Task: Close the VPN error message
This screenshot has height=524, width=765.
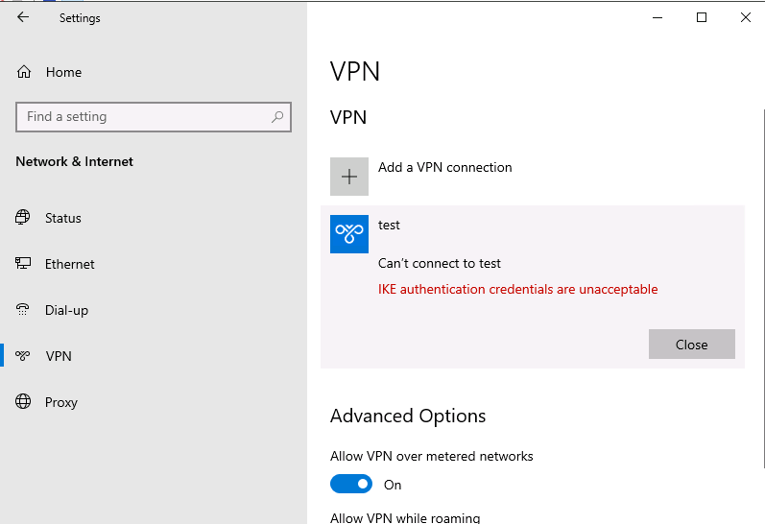Action: (692, 345)
